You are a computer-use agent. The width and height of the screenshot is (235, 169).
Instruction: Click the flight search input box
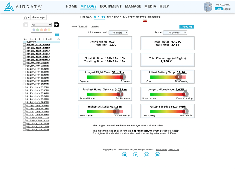point(41,34)
